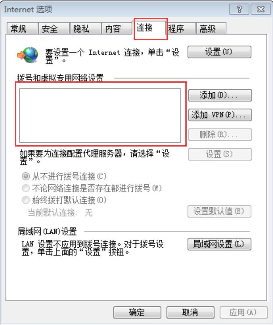Click the 设置(U) button
Viewport: 273px width, 325px height.
pos(219,52)
